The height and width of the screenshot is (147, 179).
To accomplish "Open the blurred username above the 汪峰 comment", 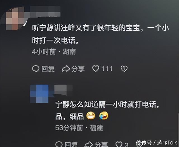I will click(x=45, y=11).
